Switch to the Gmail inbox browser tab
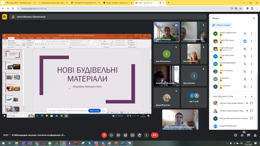The height and width of the screenshot is (146, 260). (x=21, y=3)
